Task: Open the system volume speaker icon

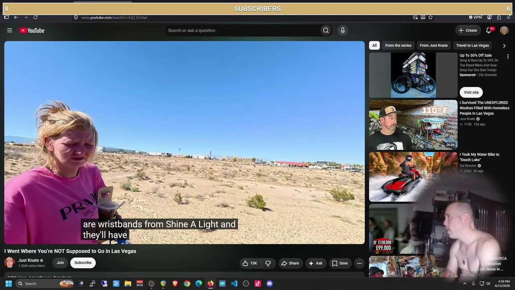Action: point(488,284)
